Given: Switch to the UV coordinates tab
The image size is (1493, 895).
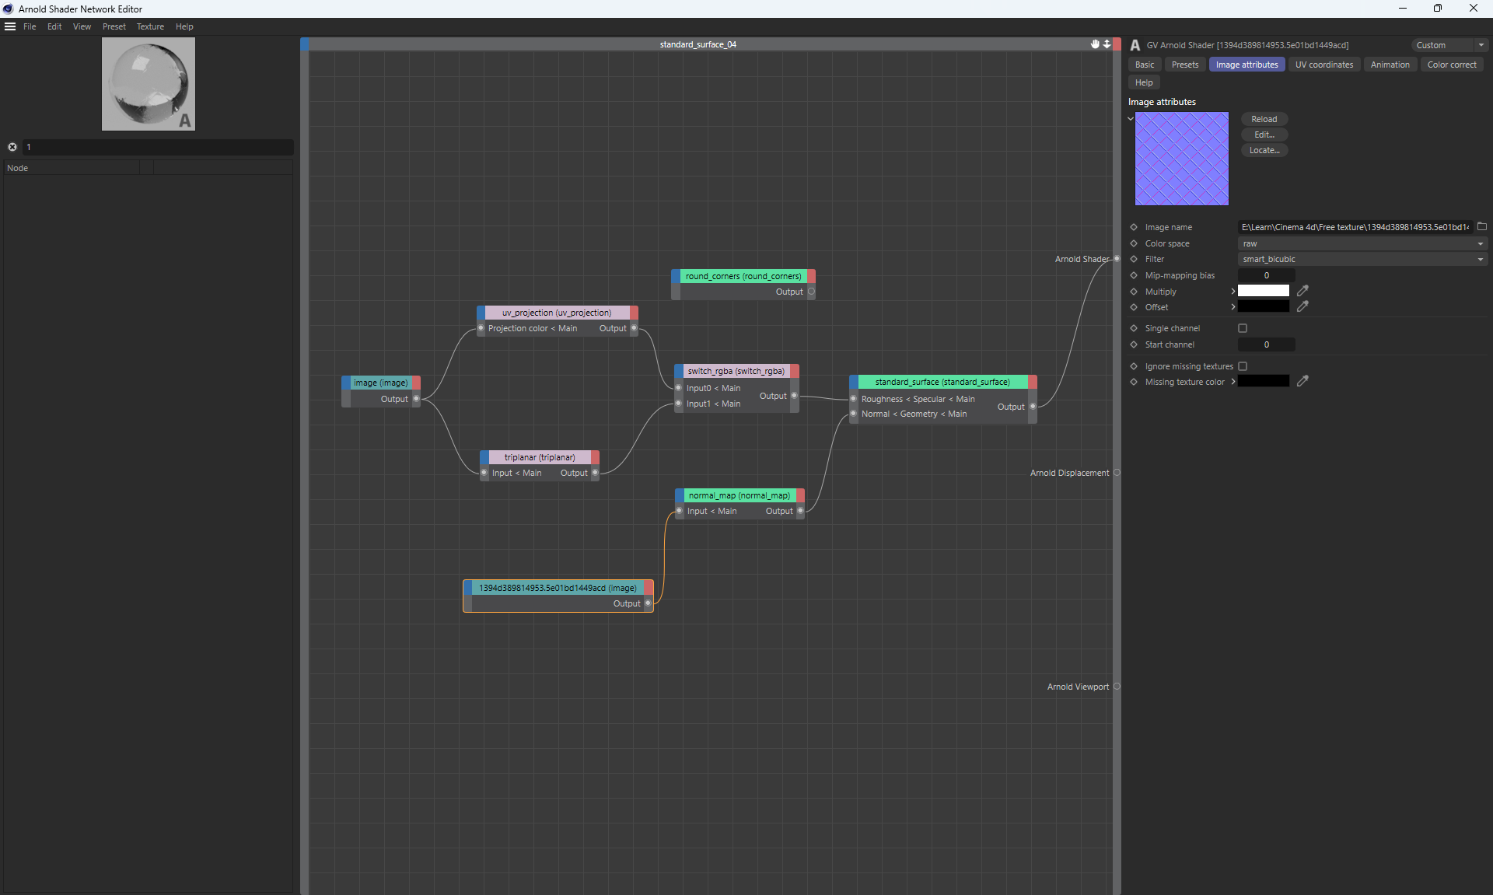Looking at the screenshot, I should point(1323,65).
